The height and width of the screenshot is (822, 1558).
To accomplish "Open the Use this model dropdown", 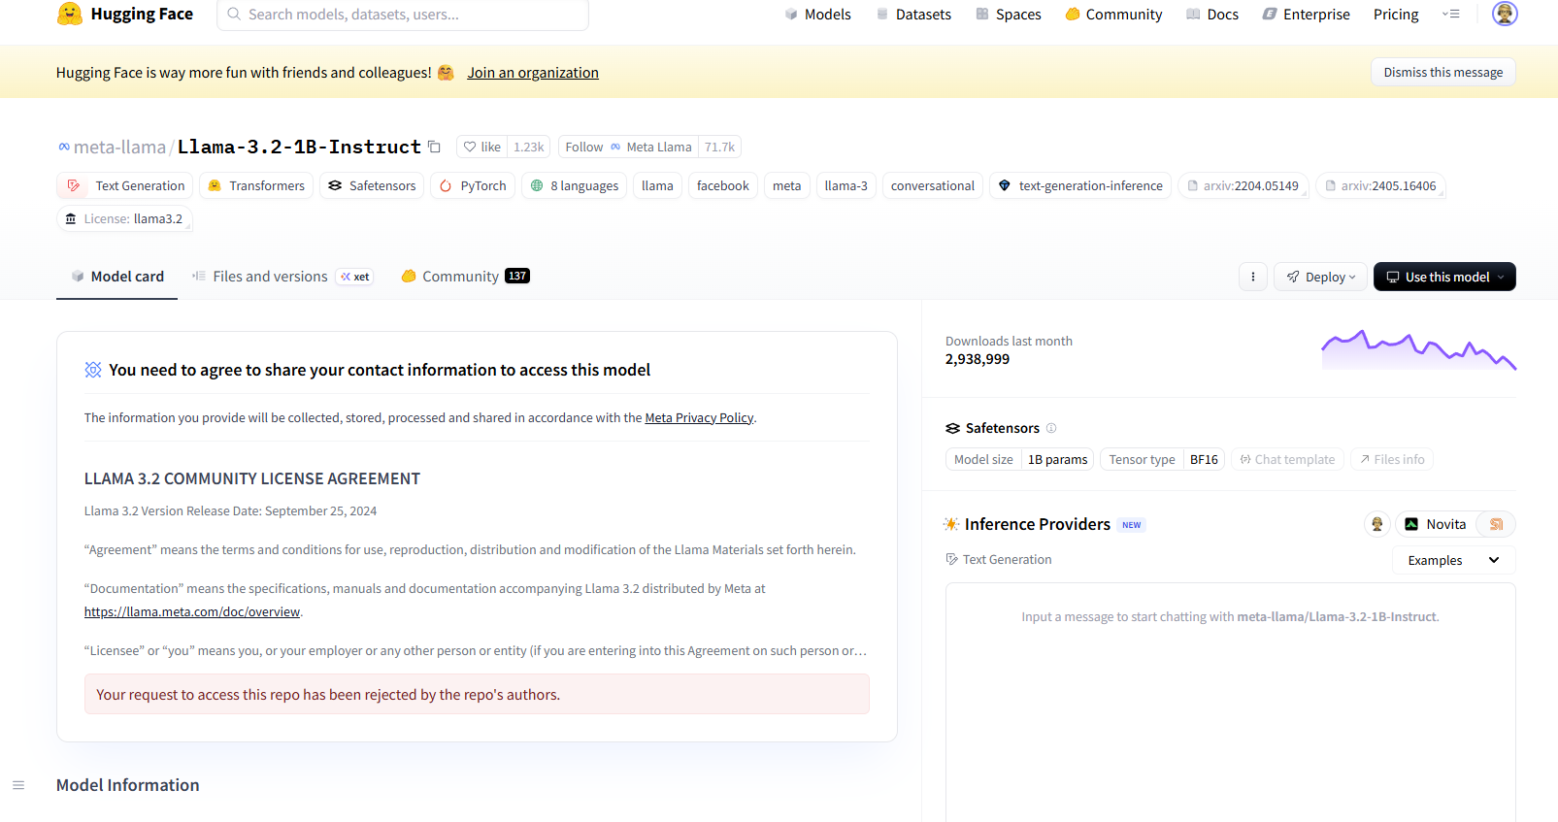I will pos(1444,277).
